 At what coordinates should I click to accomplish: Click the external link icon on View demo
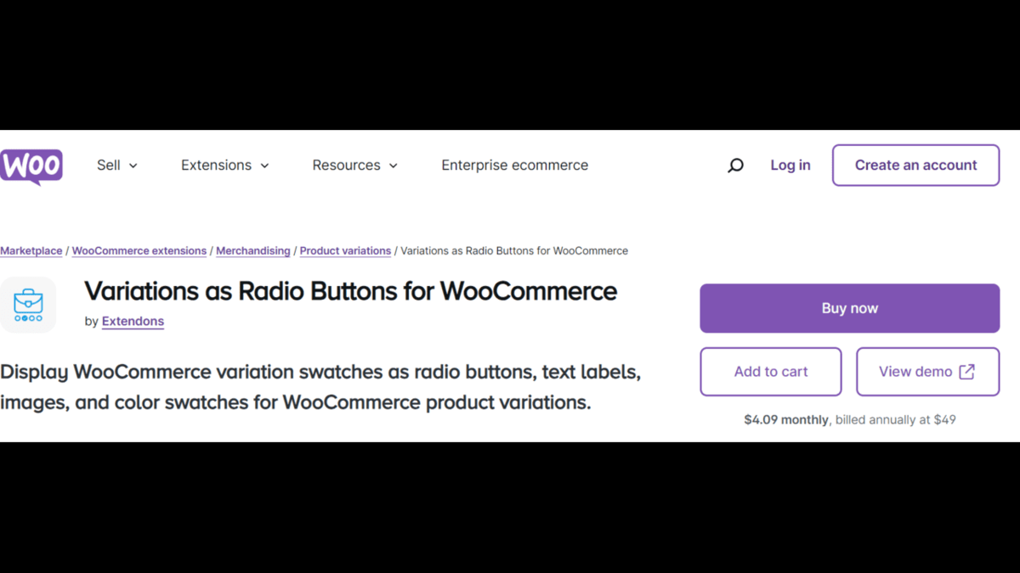tap(965, 371)
